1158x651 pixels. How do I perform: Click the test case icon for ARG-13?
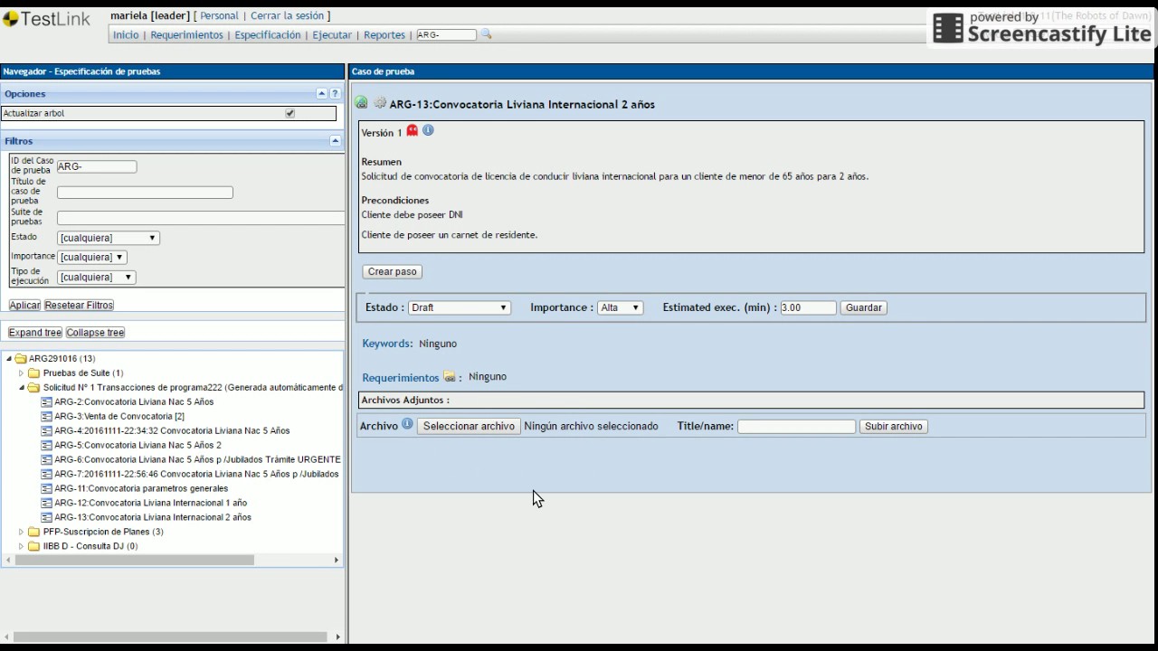(46, 517)
